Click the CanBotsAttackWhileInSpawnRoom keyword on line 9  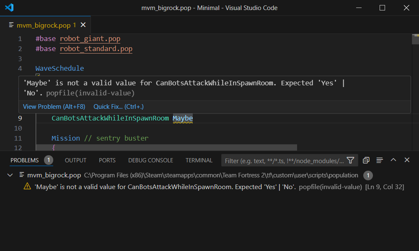point(110,118)
